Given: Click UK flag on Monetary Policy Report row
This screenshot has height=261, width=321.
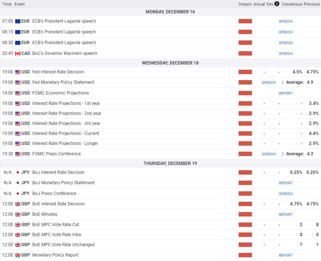Looking at the screenshot, I should click(x=18, y=255).
